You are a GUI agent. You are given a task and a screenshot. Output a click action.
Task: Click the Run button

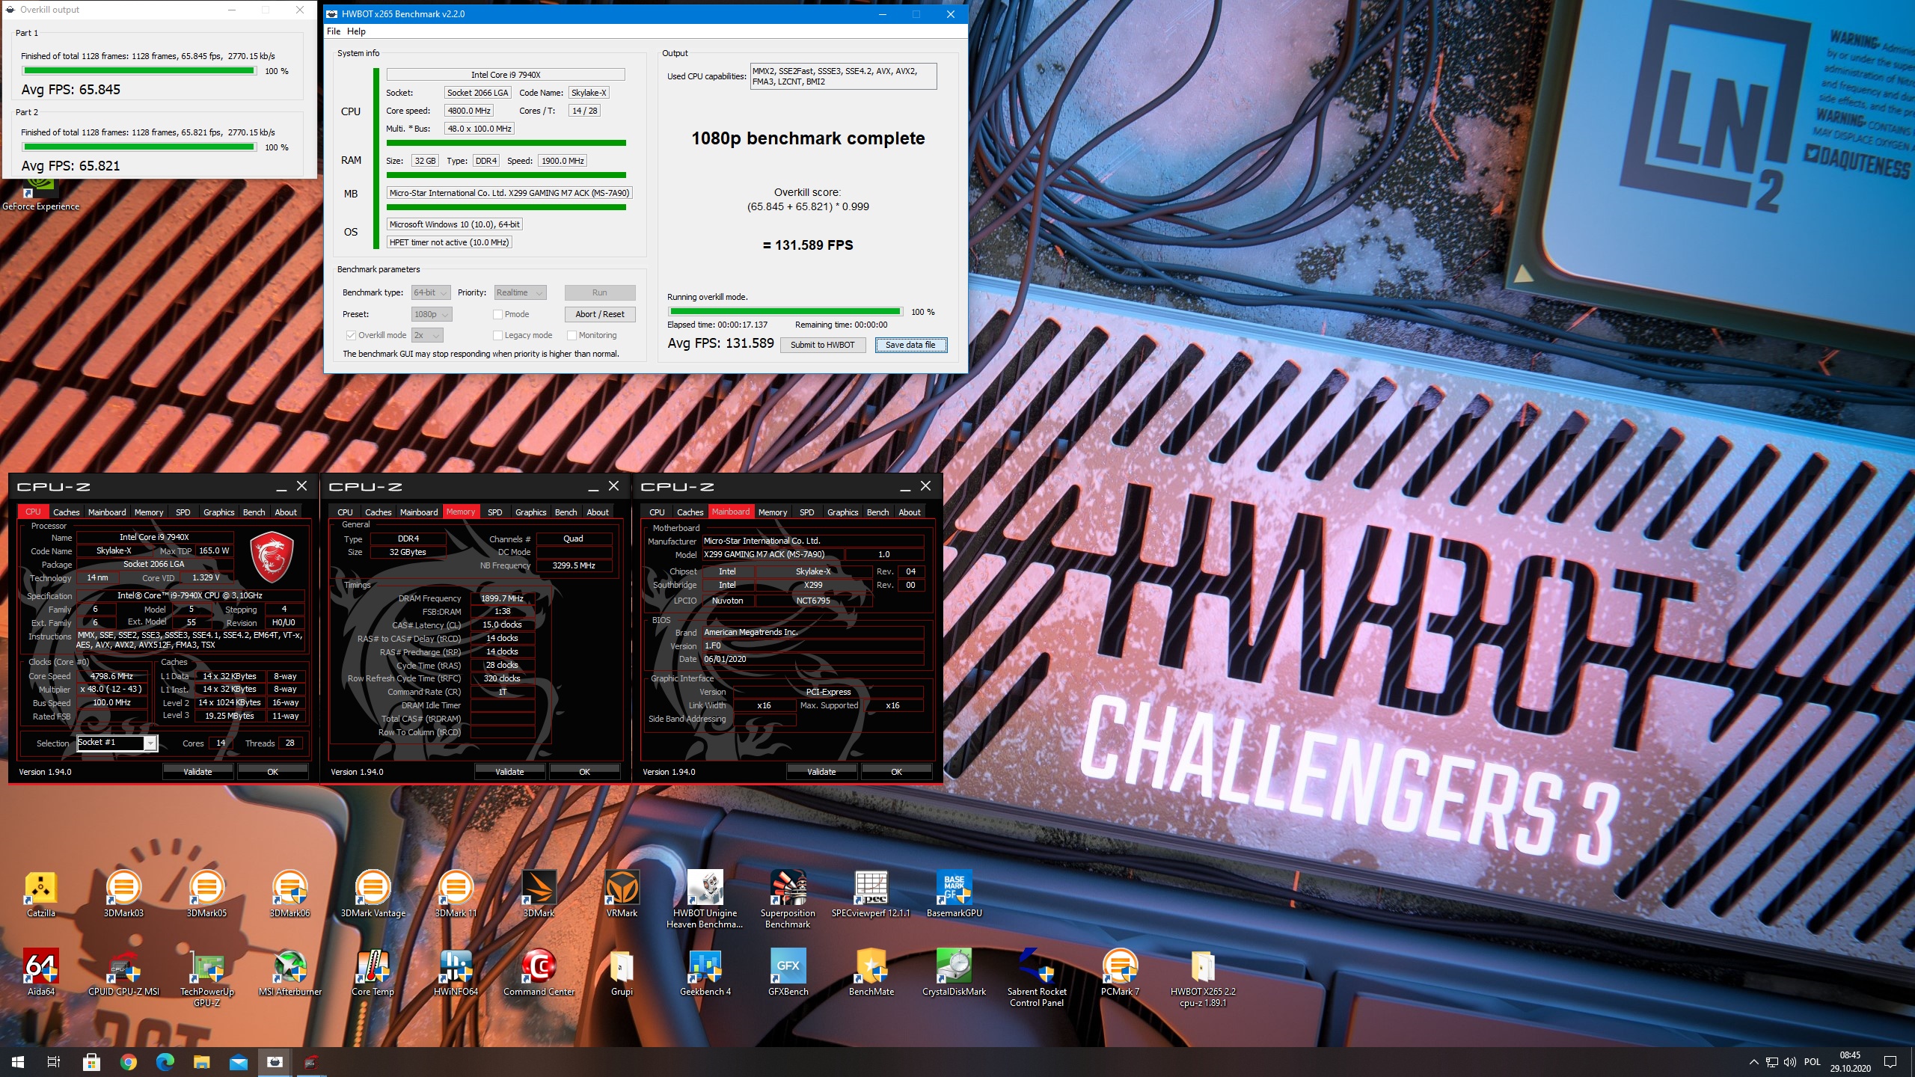pyautogui.click(x=599, y=292)
